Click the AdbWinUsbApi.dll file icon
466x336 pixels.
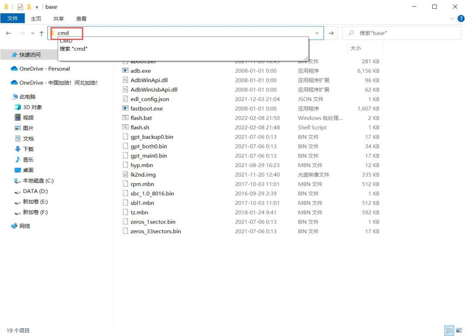126,90
